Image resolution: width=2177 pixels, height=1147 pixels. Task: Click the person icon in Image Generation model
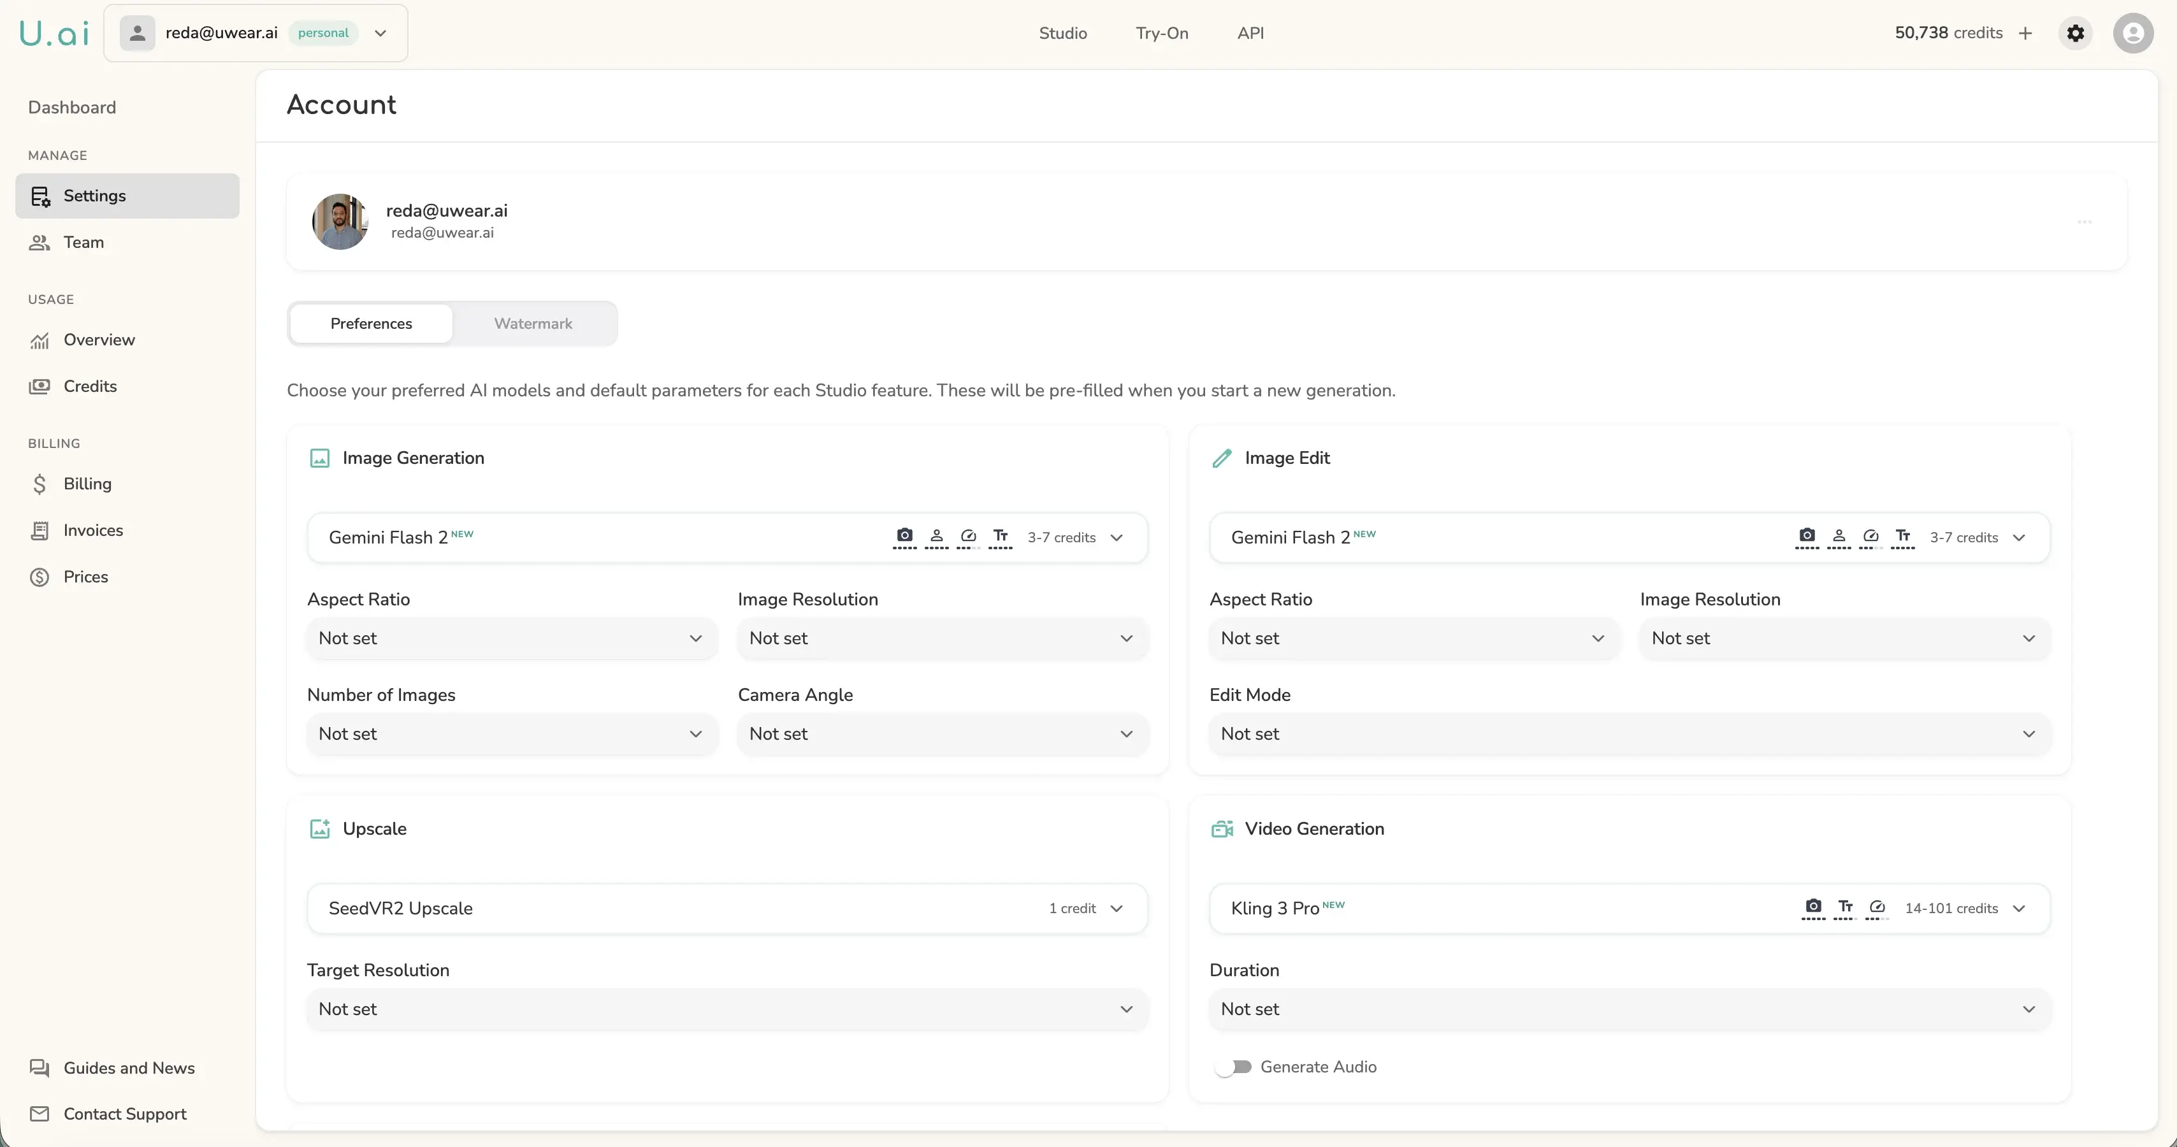coord(936,536)
